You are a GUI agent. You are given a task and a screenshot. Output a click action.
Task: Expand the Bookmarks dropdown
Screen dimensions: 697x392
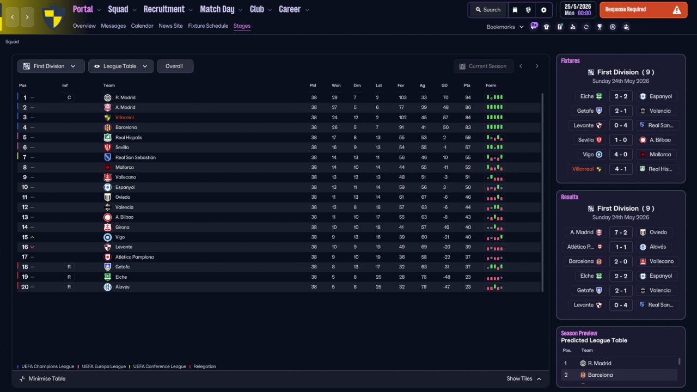[x=522, y=27]
